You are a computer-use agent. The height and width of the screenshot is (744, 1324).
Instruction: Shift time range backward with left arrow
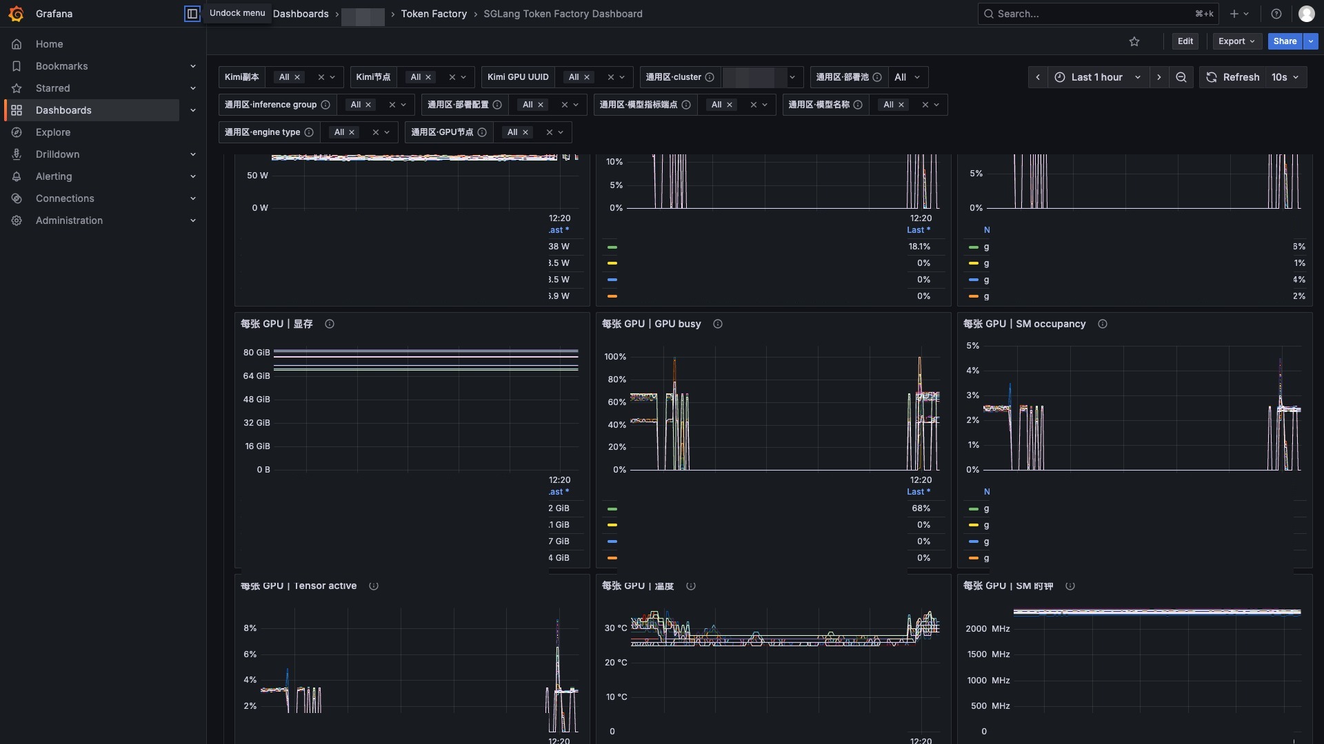point(1038,77)
